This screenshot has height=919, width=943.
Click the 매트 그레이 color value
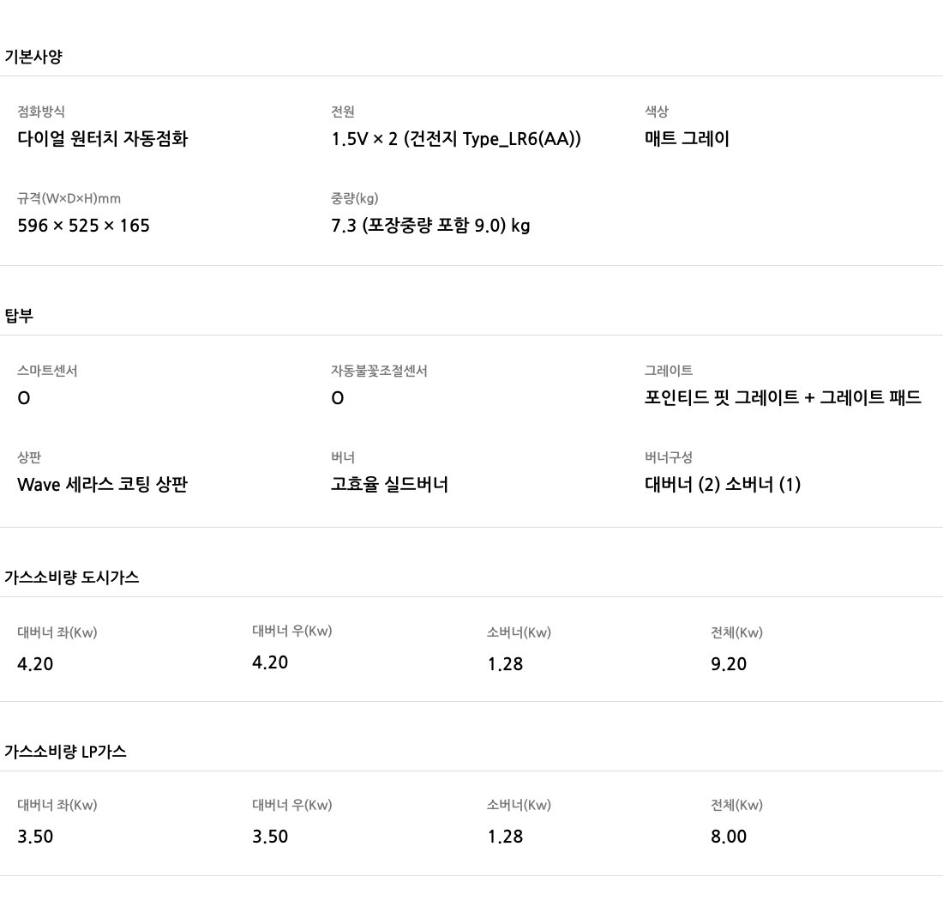[x=687, y=139]
